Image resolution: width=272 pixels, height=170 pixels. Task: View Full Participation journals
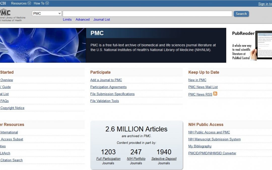coord(108,159)
